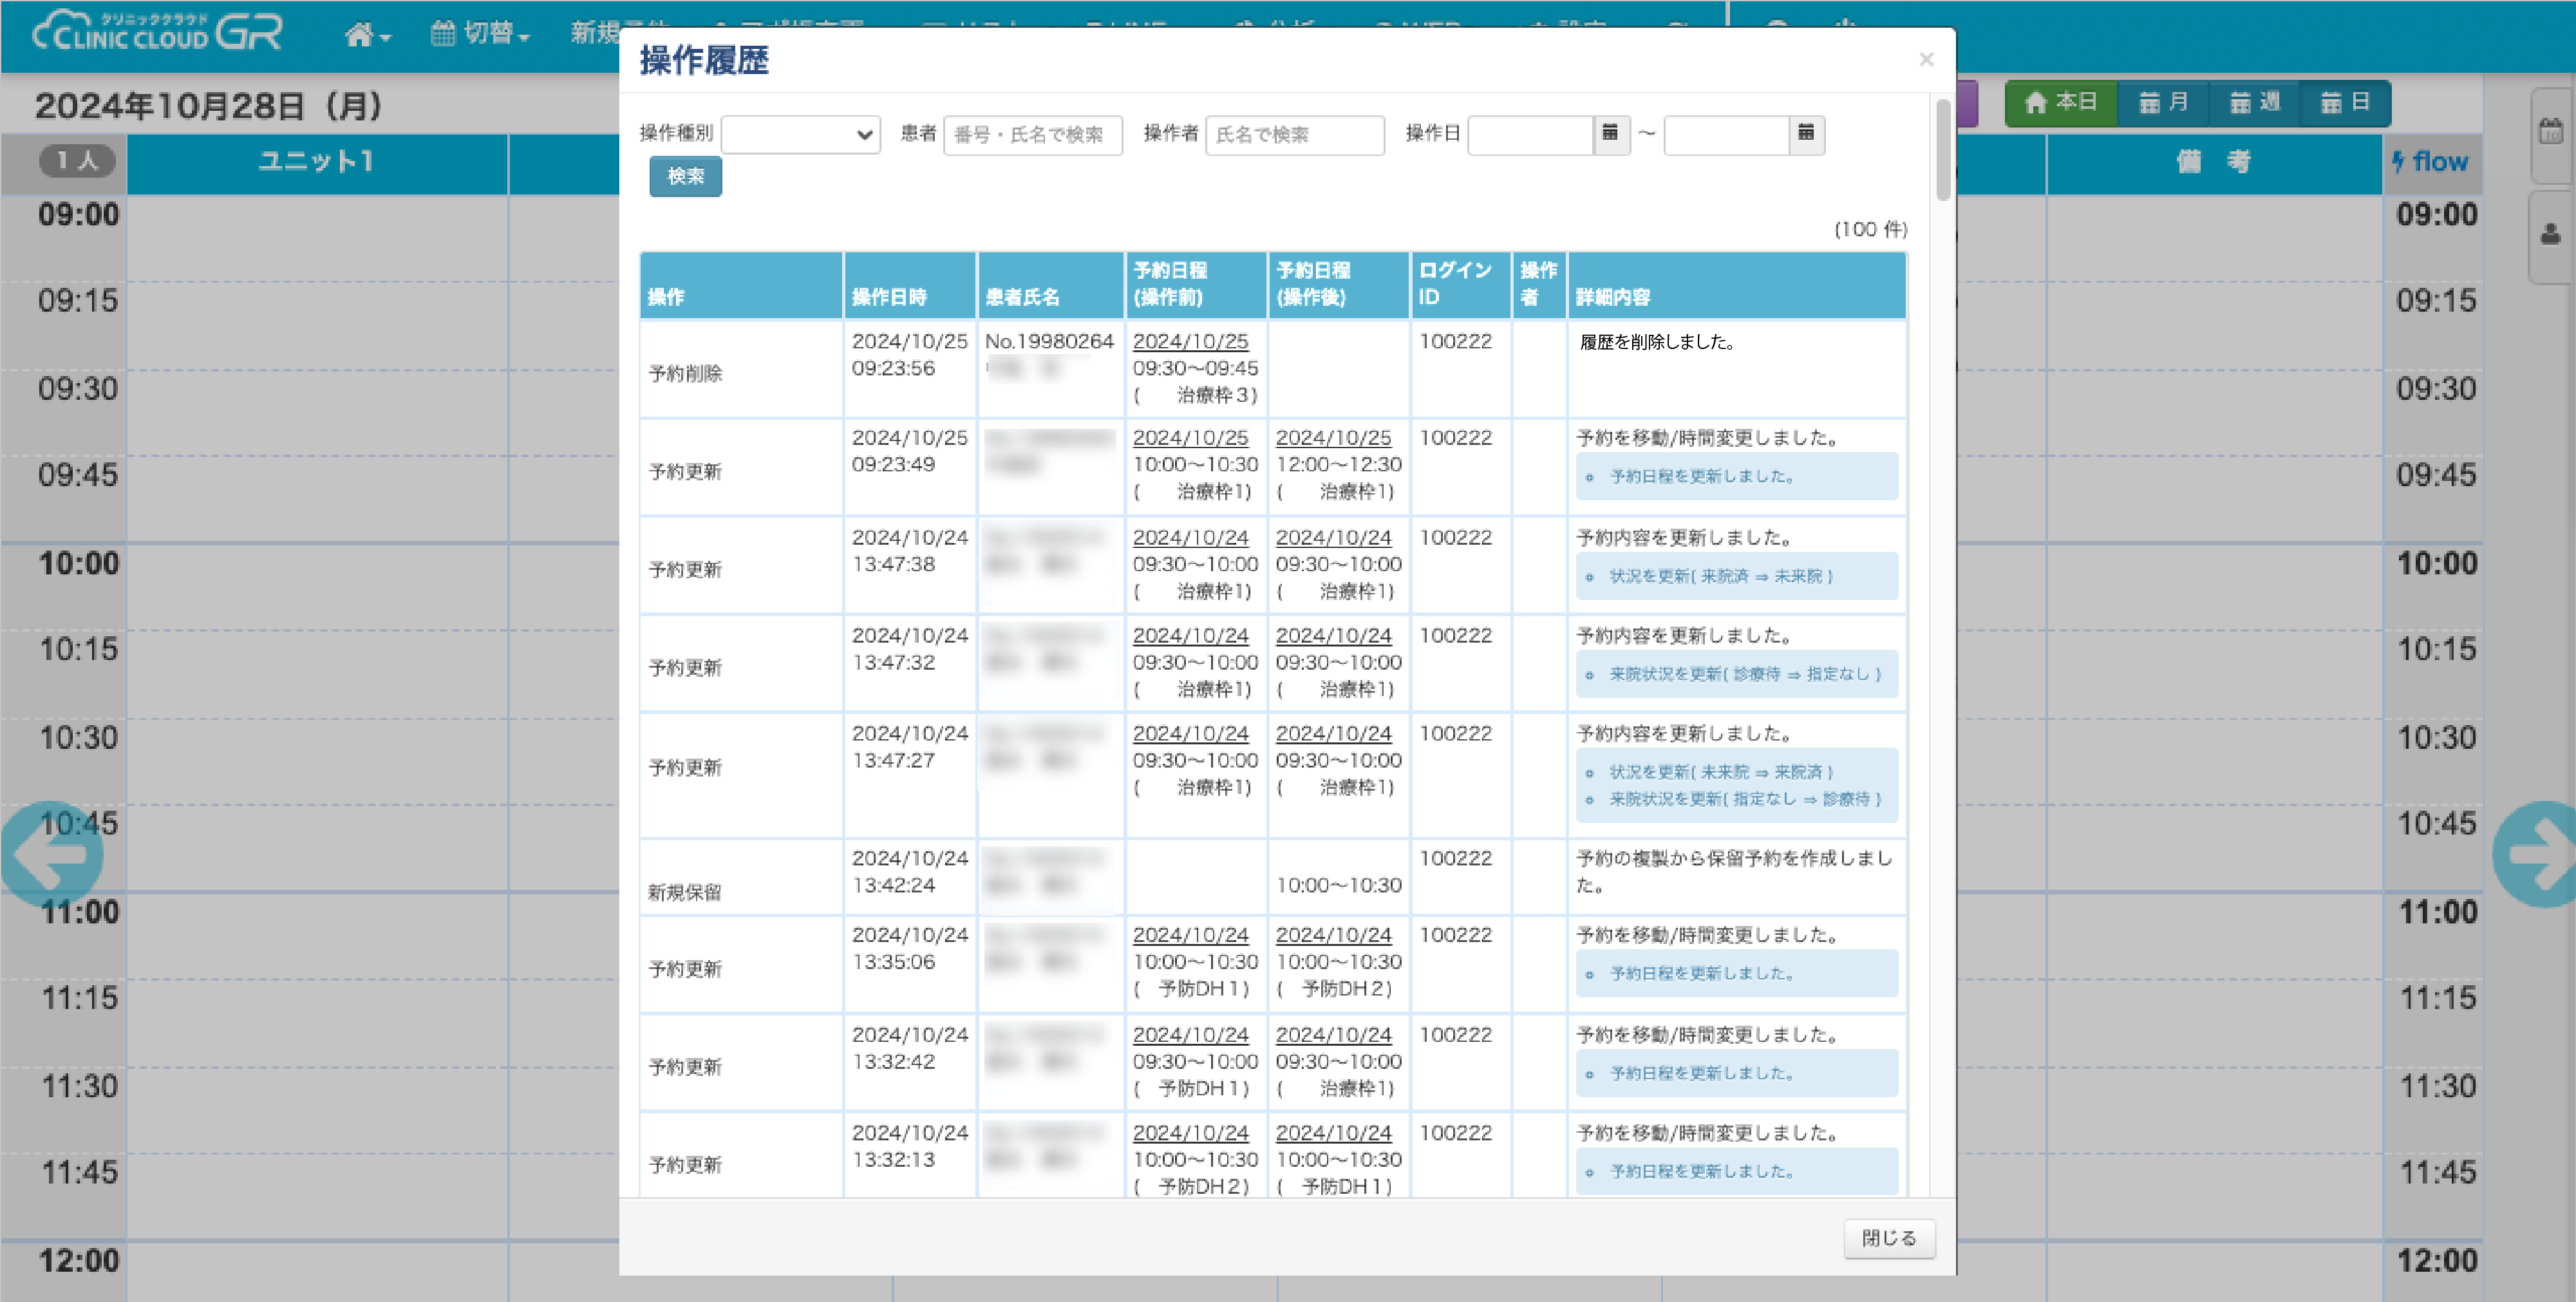
Task: Click calendar icon for start operation date
Action: [x=1609, y=133]
